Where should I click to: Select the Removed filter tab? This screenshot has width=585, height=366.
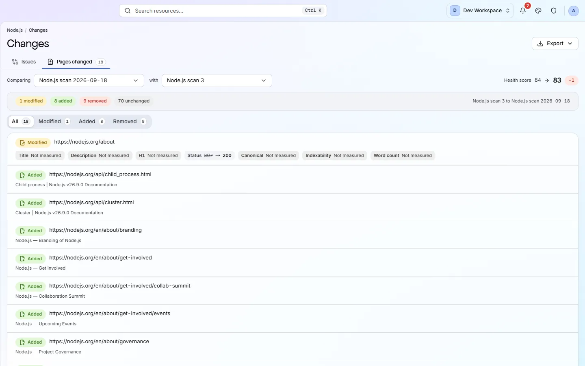point(130,122)
